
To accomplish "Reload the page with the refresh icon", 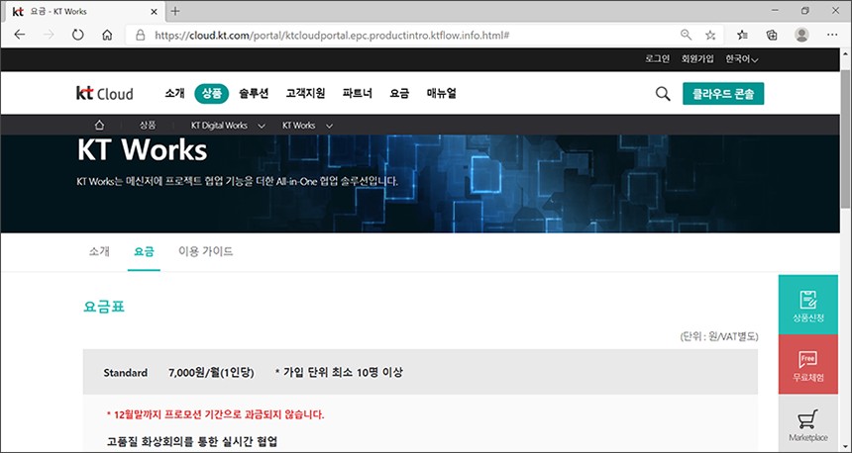I will (78, 35).
